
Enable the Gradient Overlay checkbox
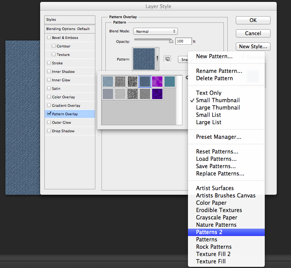(x=49, y=105)
